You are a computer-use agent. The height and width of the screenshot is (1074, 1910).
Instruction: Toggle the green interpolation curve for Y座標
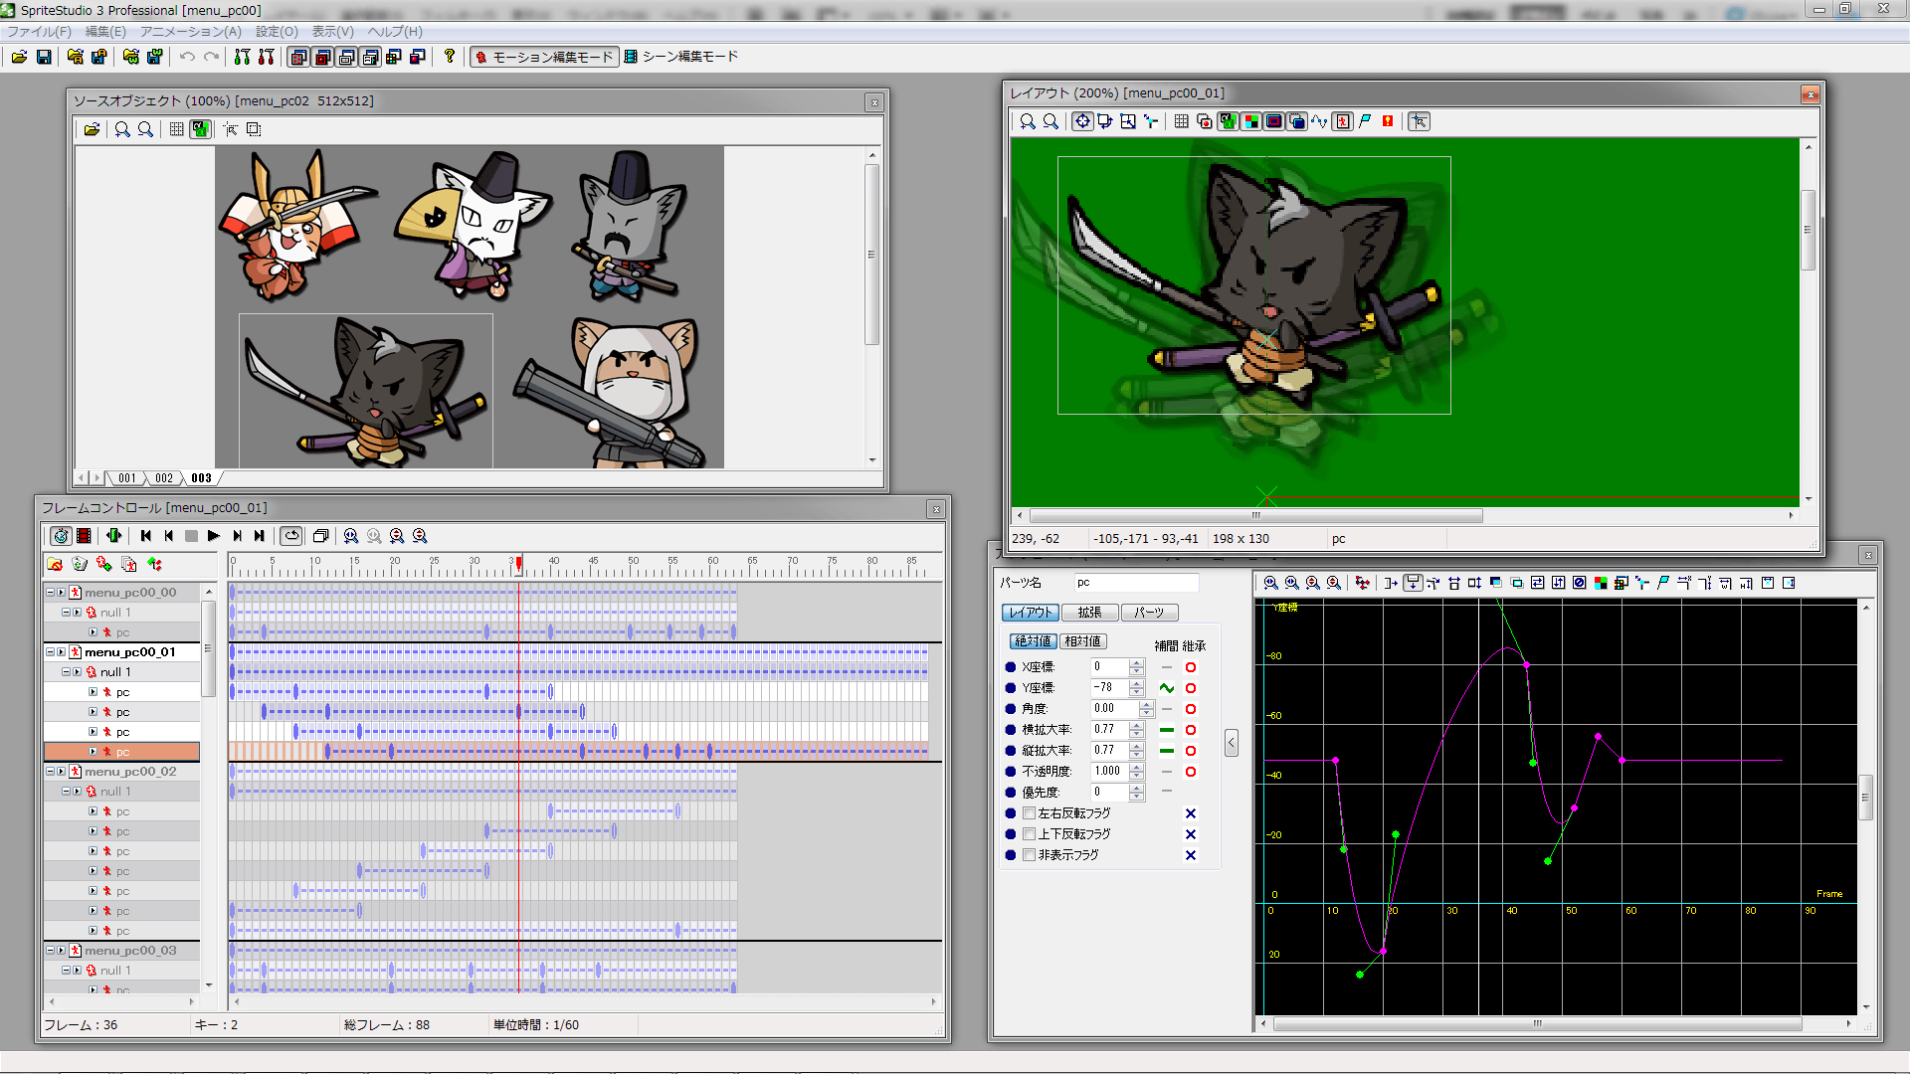tap(1167, 688)
